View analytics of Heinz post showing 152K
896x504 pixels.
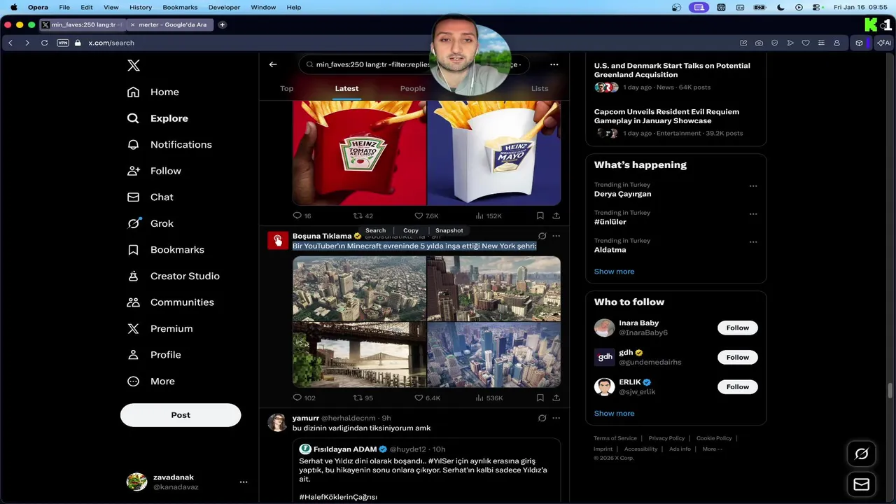(x=488, y=216)
